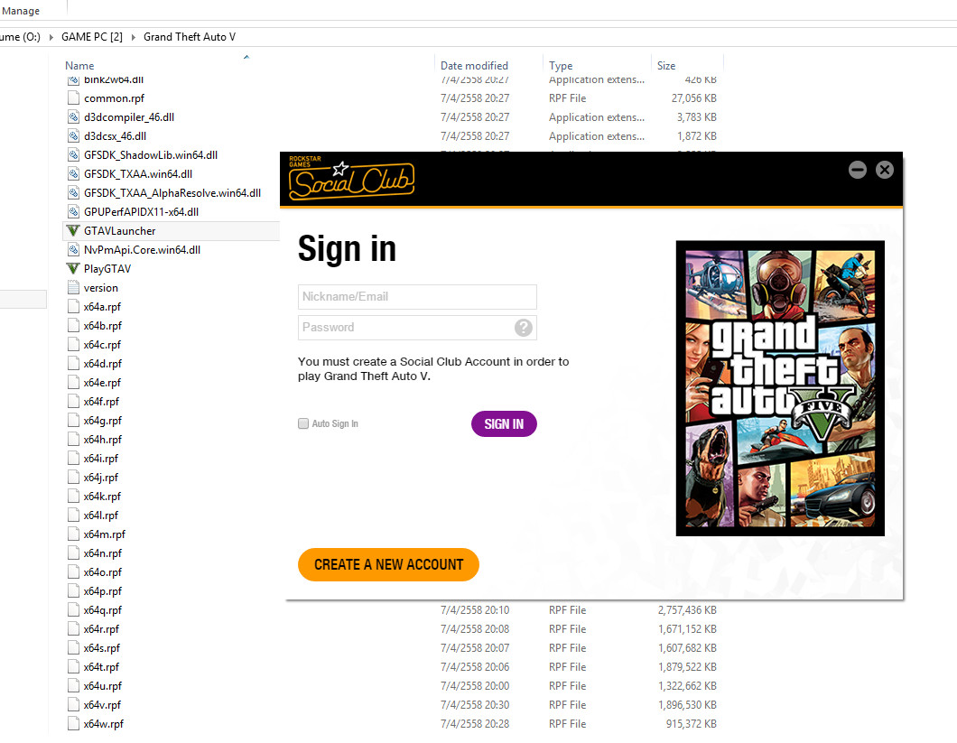Click the 915,372 KB size value
This screenshot has height=743, width=957.
point(691,723)
